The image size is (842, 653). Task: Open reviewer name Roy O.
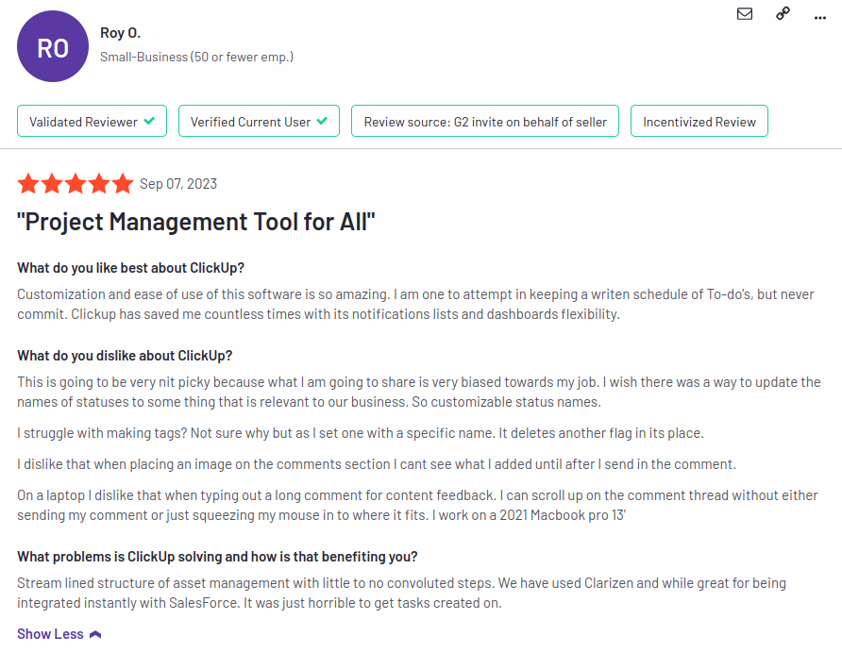tap(120, 33)
